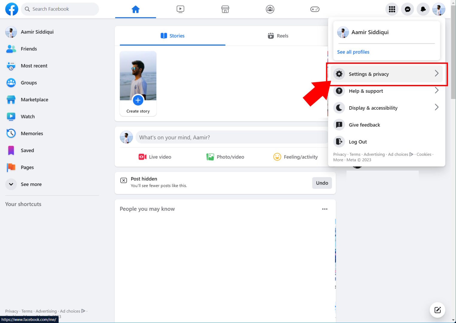Open the See all profiles link

[x=353, y=52]
